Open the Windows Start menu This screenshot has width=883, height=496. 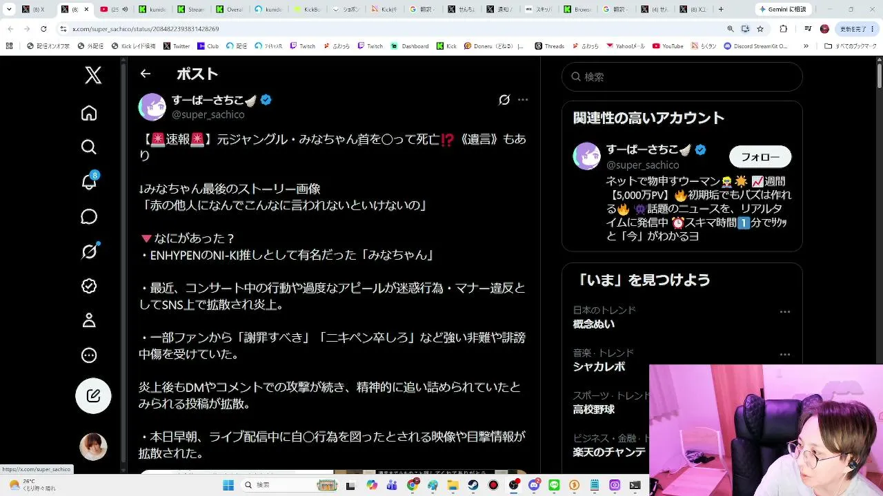coord(228,485)
